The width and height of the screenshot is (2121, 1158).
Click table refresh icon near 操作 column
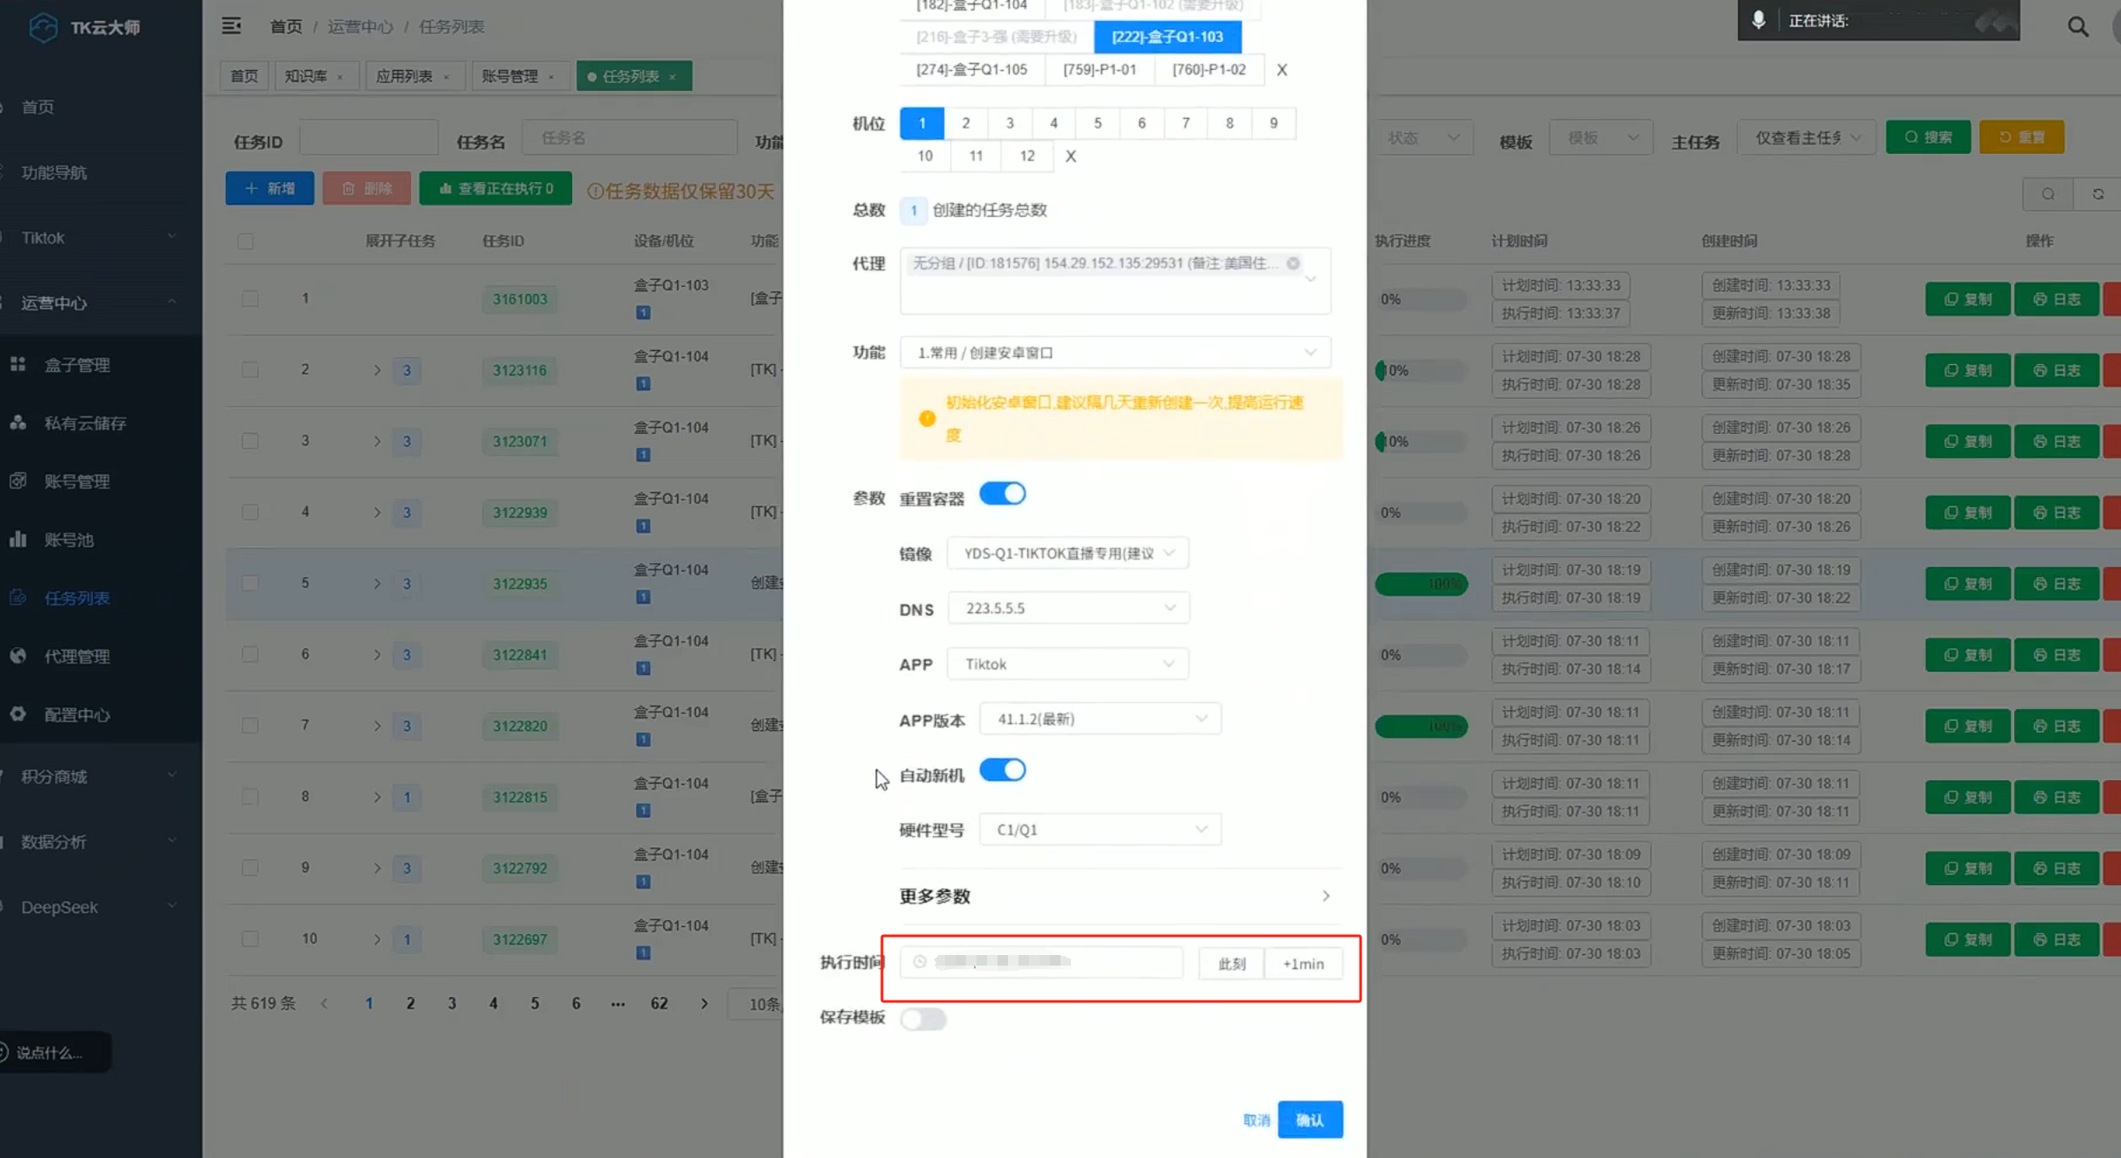point(2097,194)
